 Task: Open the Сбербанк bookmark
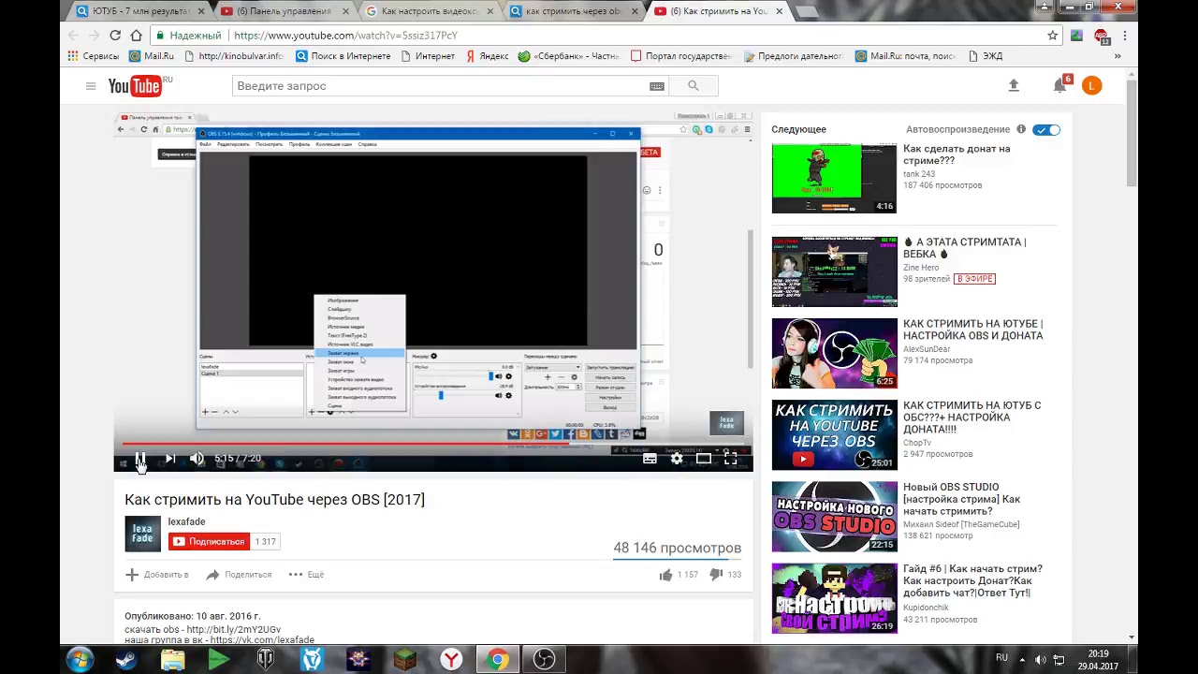tap(568, 56)
